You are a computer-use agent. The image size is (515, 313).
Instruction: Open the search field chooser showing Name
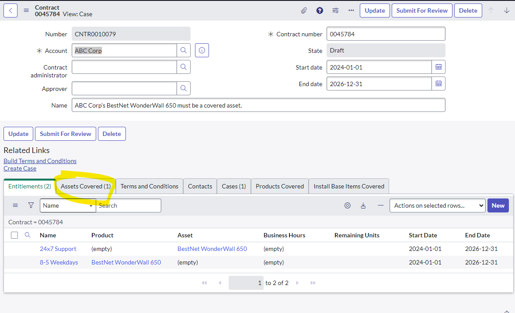(67, 205)
